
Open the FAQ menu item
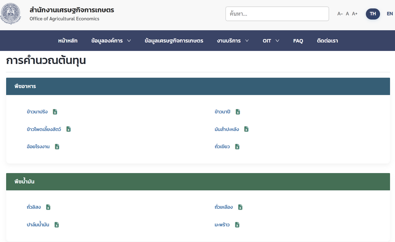tap(298, 41)
